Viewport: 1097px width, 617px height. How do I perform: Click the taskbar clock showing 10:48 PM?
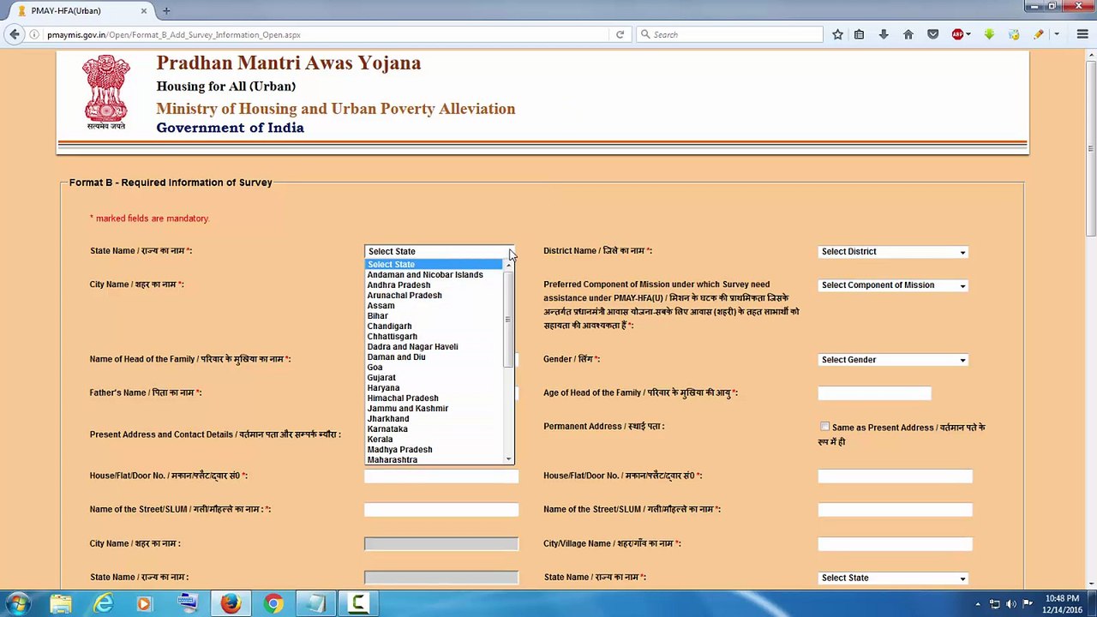click(1062, 604)
